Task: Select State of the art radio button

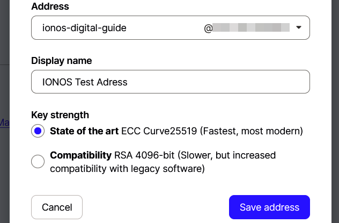Action: (x=38, y=131)
